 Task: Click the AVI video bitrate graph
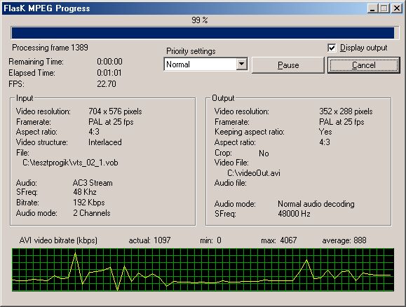[x=203, y=270]
